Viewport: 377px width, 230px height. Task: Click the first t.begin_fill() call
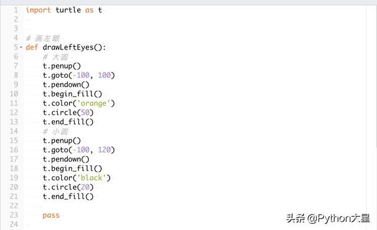[x=72, y=94]
